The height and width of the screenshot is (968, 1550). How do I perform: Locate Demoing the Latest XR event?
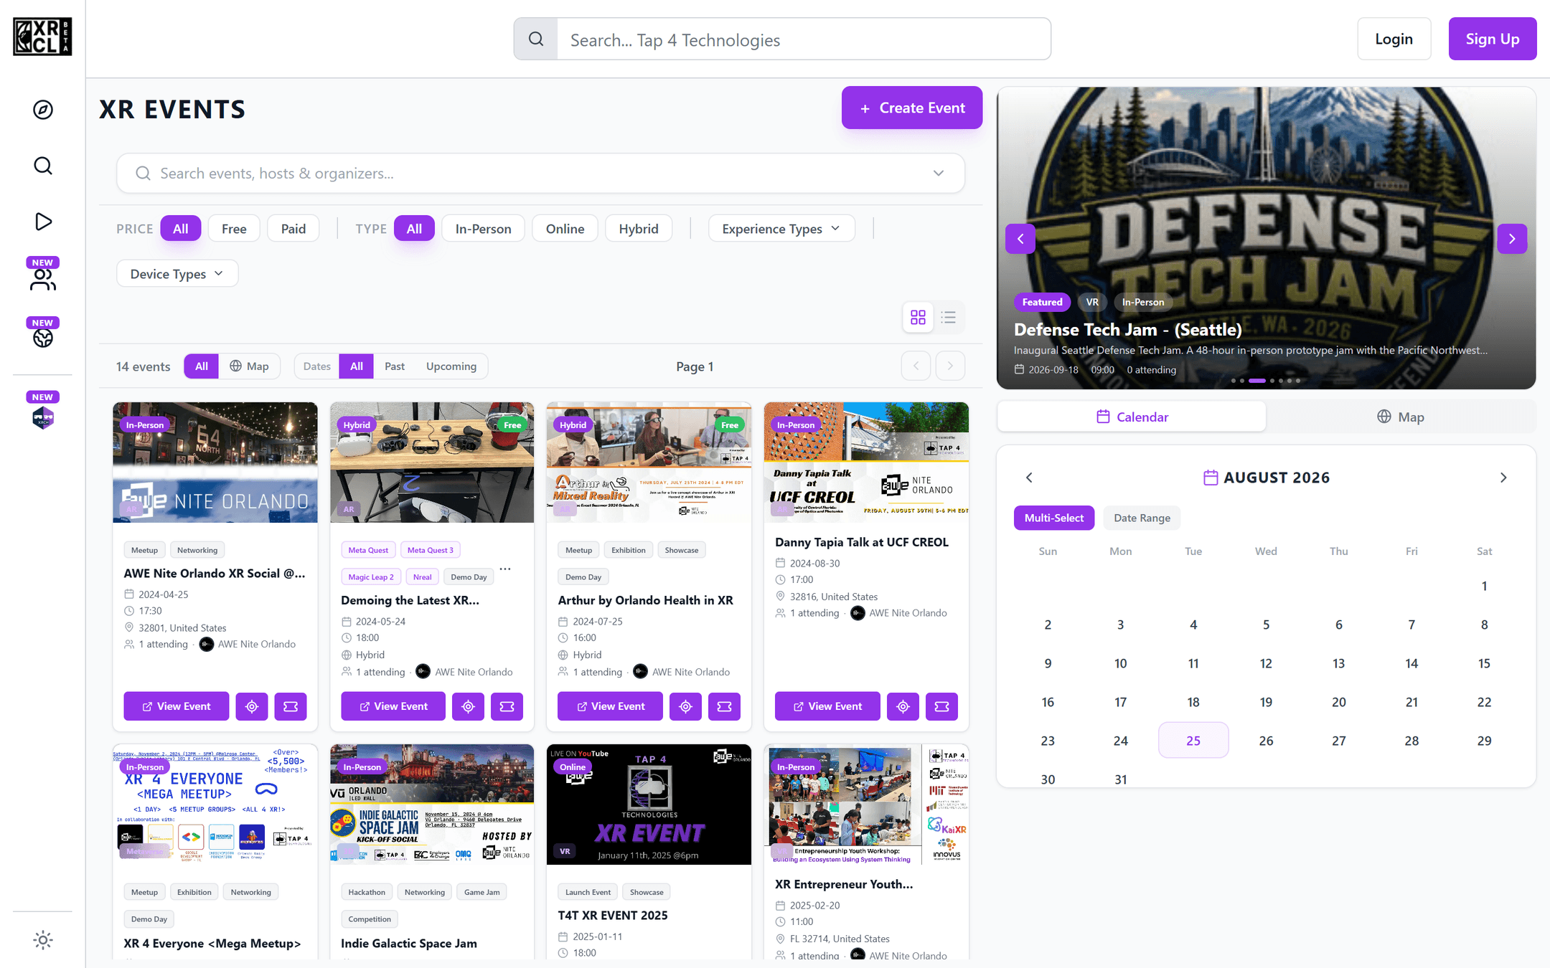click(469, 706)
